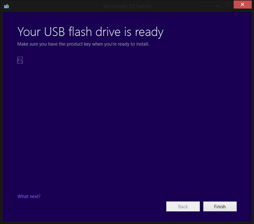Viewport: 254px width, 224px height.
Task: Maximize the Windows 10 Setup window
Action: (228, 5)
